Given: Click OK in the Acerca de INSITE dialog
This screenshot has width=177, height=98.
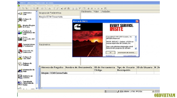Looking at the screenshot, I should click(110, 53).
